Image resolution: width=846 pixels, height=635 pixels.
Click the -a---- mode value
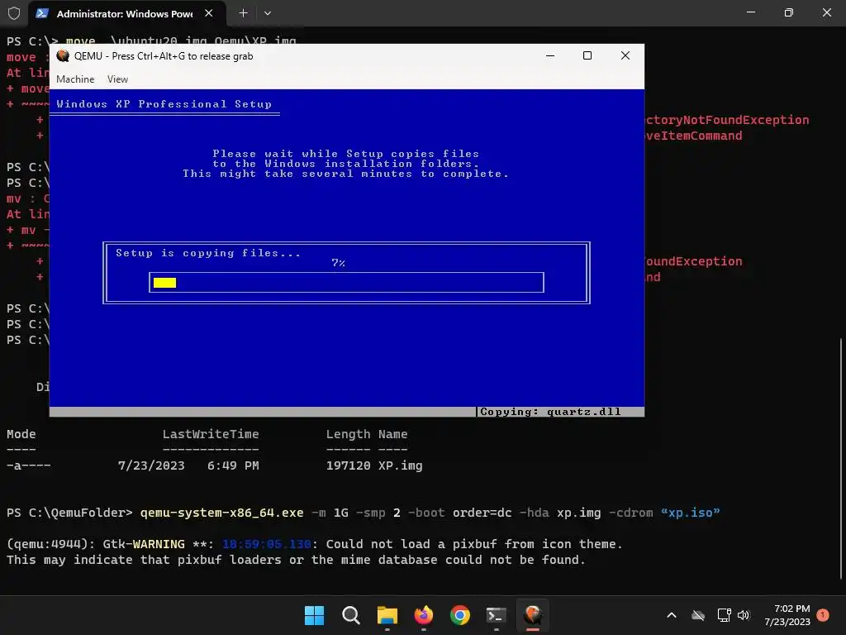(x=29, y=466)
